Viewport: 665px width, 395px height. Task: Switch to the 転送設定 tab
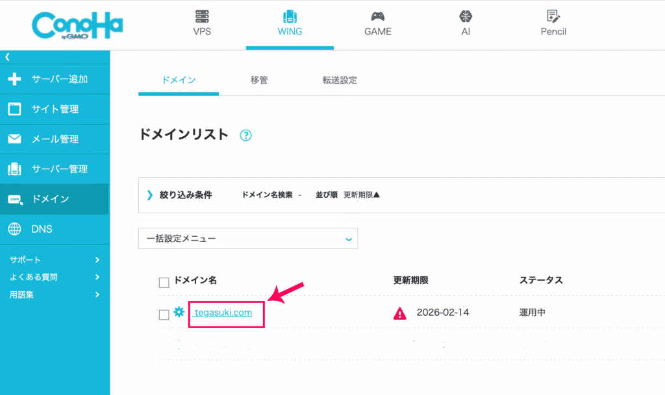click(340, 80)
